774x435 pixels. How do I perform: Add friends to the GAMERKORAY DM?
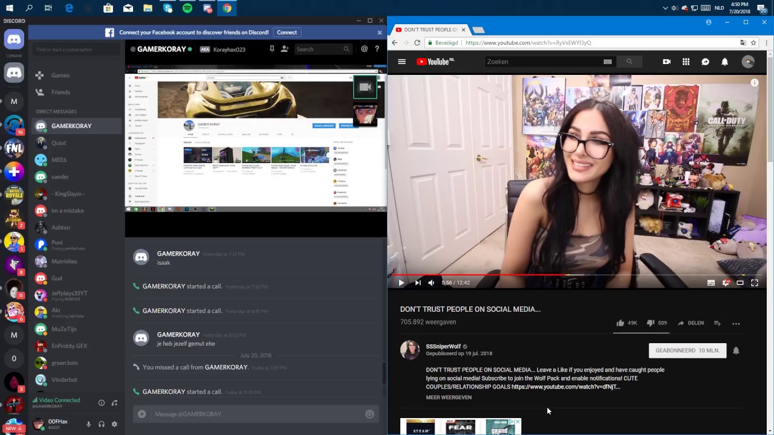[x=285, y=49]
